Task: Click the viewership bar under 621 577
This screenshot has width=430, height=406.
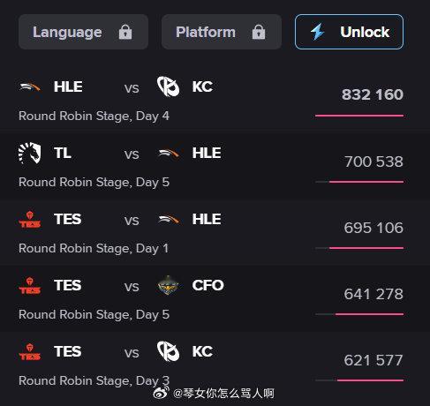Action: [359, 380]
